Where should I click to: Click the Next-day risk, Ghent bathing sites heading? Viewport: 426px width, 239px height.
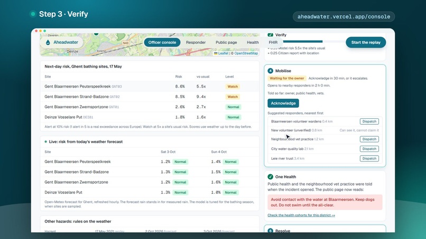coord(83,66)
